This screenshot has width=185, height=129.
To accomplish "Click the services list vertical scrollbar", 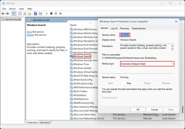I will [183, 110].
